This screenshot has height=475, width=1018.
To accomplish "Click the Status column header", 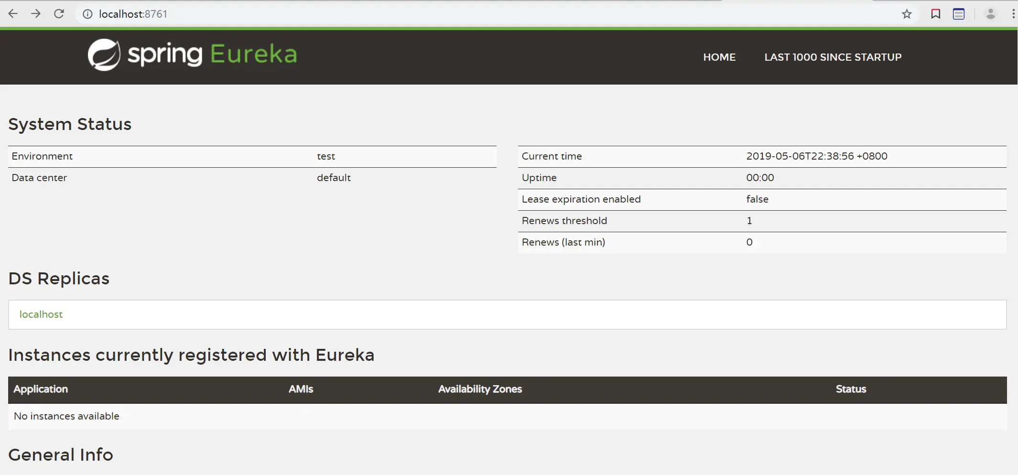I will [851, 389].
